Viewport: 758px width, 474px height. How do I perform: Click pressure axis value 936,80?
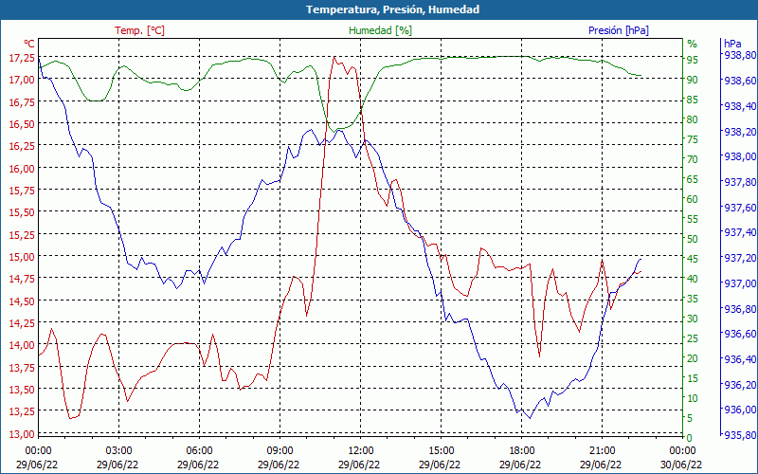740,309
